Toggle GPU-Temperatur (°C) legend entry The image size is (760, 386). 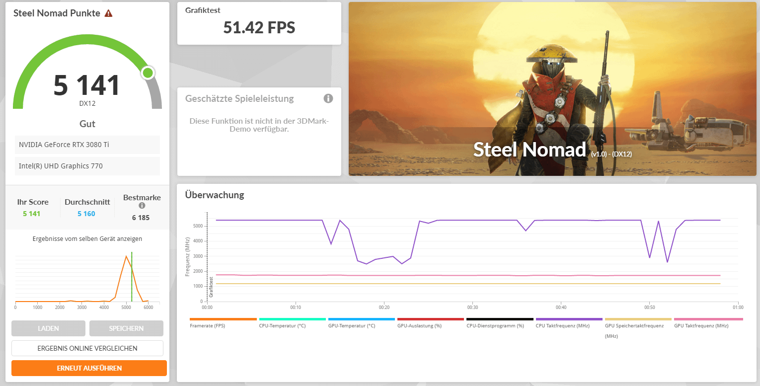(x=361, y=325)
